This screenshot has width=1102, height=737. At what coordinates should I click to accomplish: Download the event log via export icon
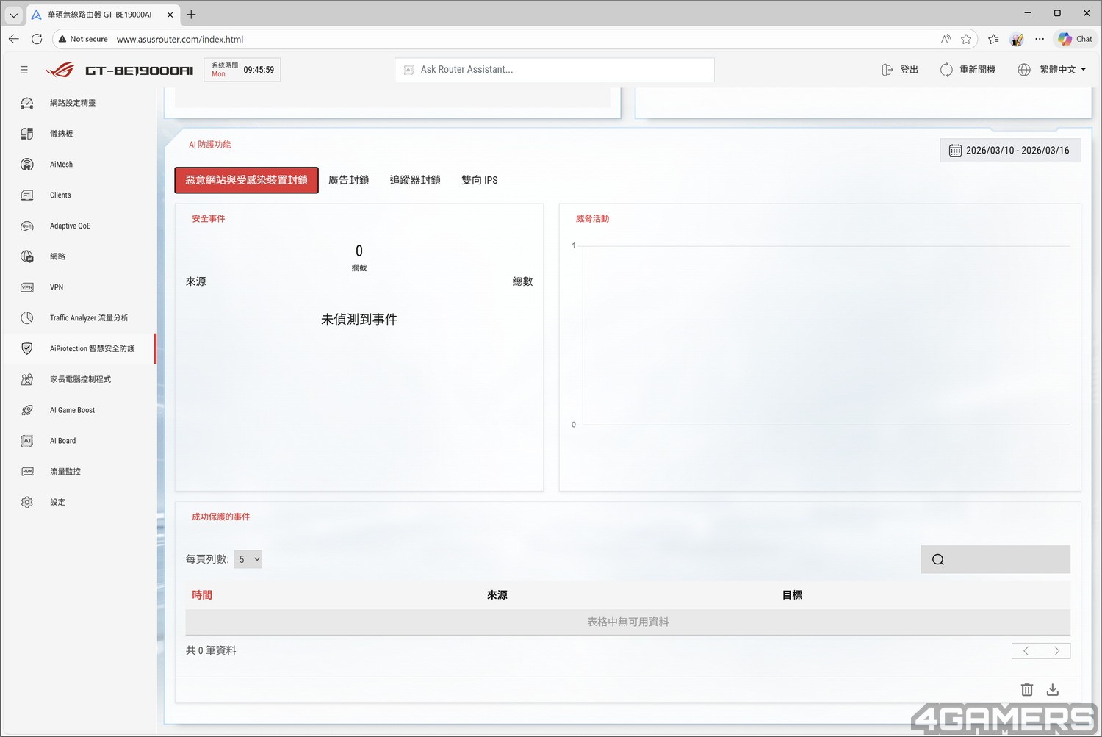click(1052, 689)
